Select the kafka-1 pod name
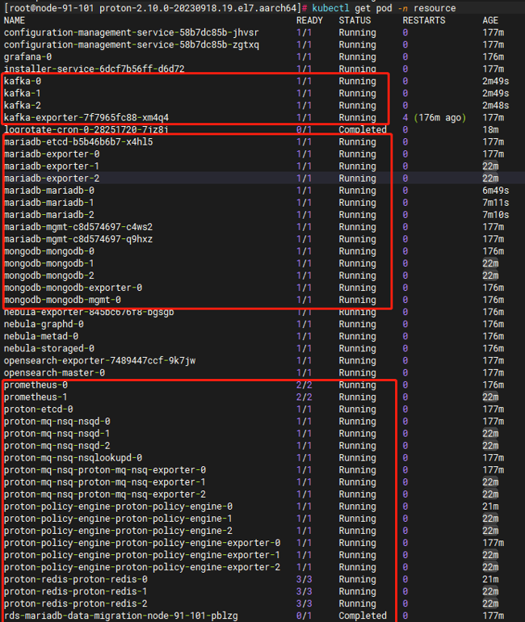The width and height of the screenshot is (525, 622). 23,93
